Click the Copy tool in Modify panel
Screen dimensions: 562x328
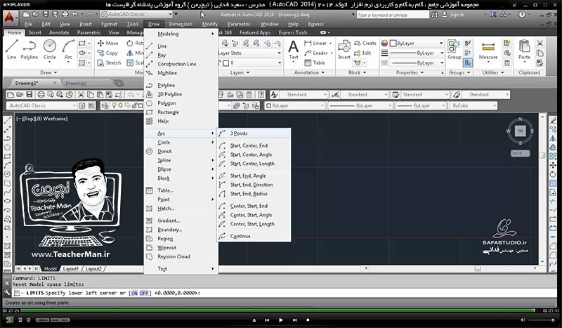[x=107, y=53]
